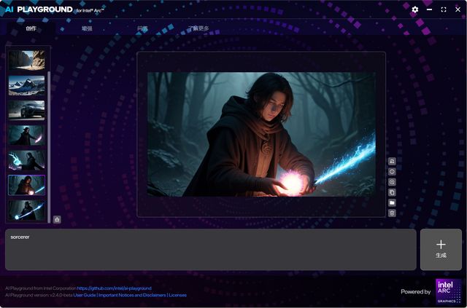Viewport: 467px width, 308px height.
Task: Select the snowy mountain thumbnail
Action: pyautogui.click(x=26, y=85)
